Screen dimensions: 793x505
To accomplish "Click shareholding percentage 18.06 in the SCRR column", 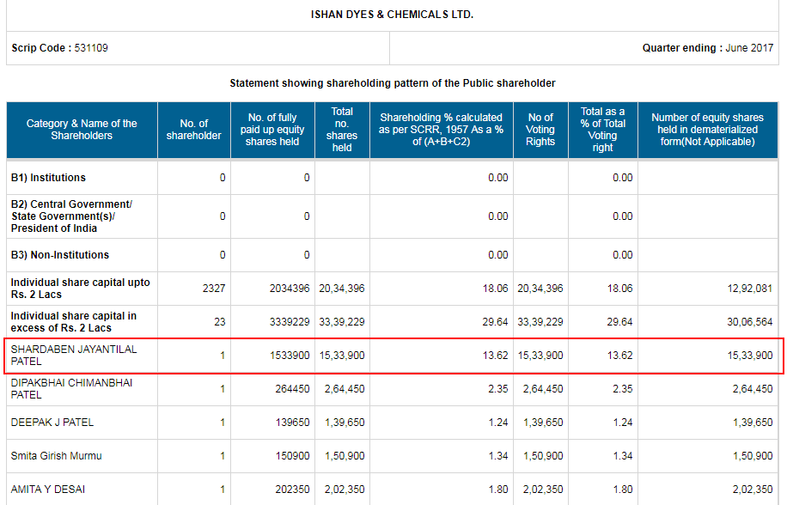I will [495, 289].
